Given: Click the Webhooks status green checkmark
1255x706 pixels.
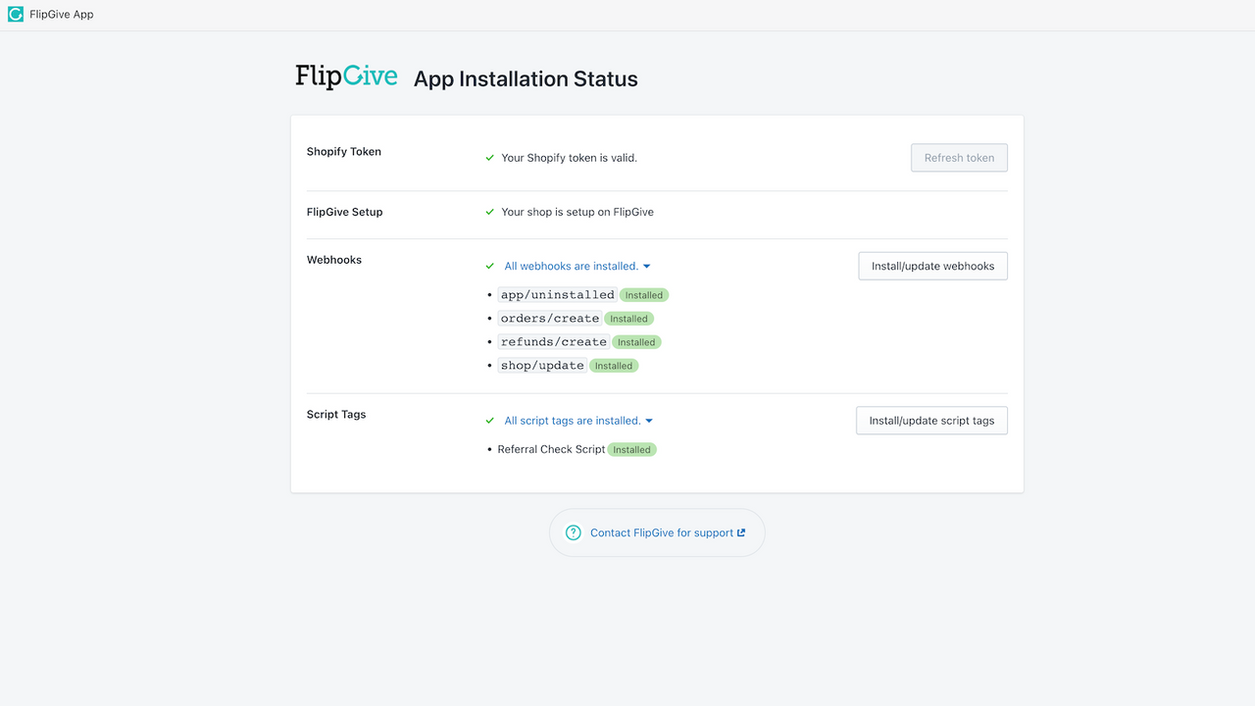Looking at the screenshot, I should (x=490, y=266).
